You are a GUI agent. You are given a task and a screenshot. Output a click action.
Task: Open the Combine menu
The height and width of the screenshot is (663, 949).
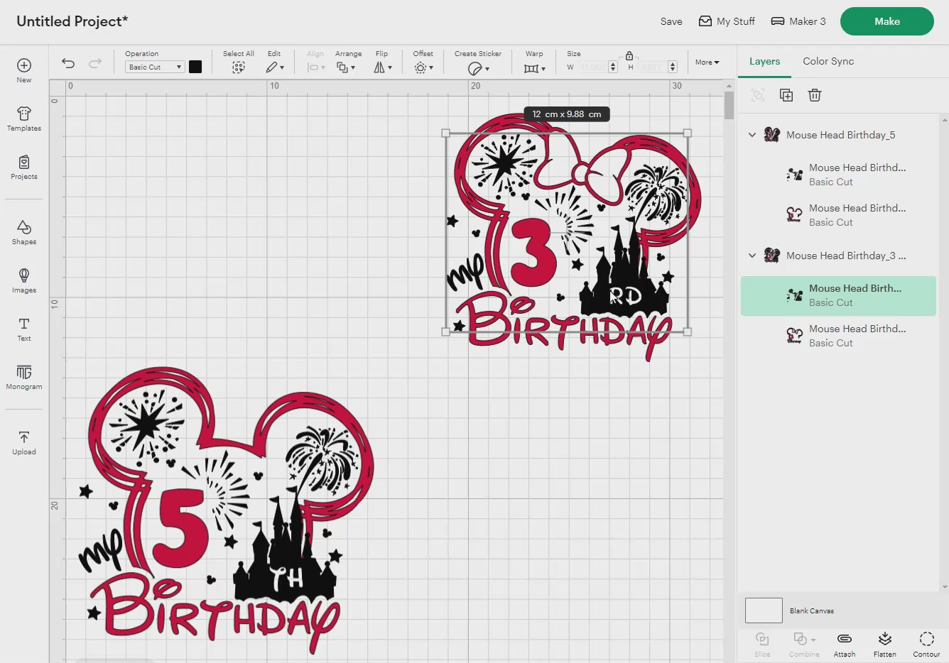[804, 644]
